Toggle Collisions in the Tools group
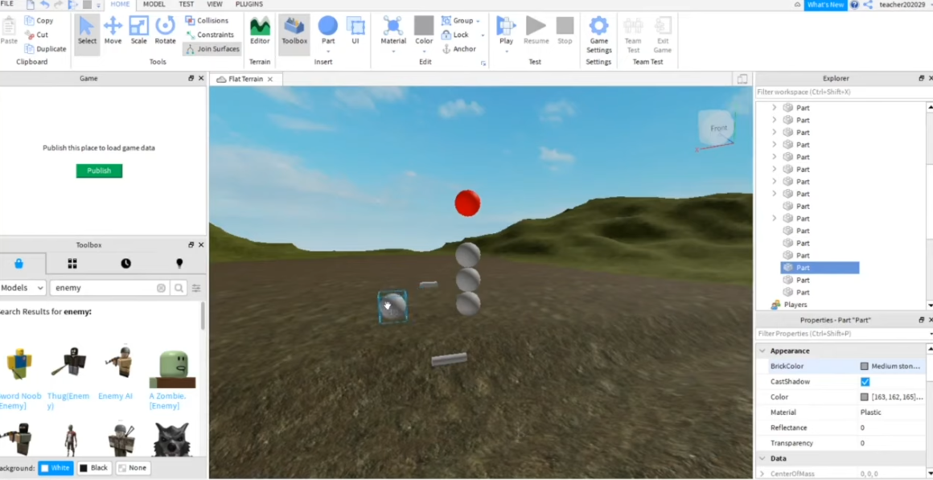Viewport: 933px width, 480px height. (207, 20)
